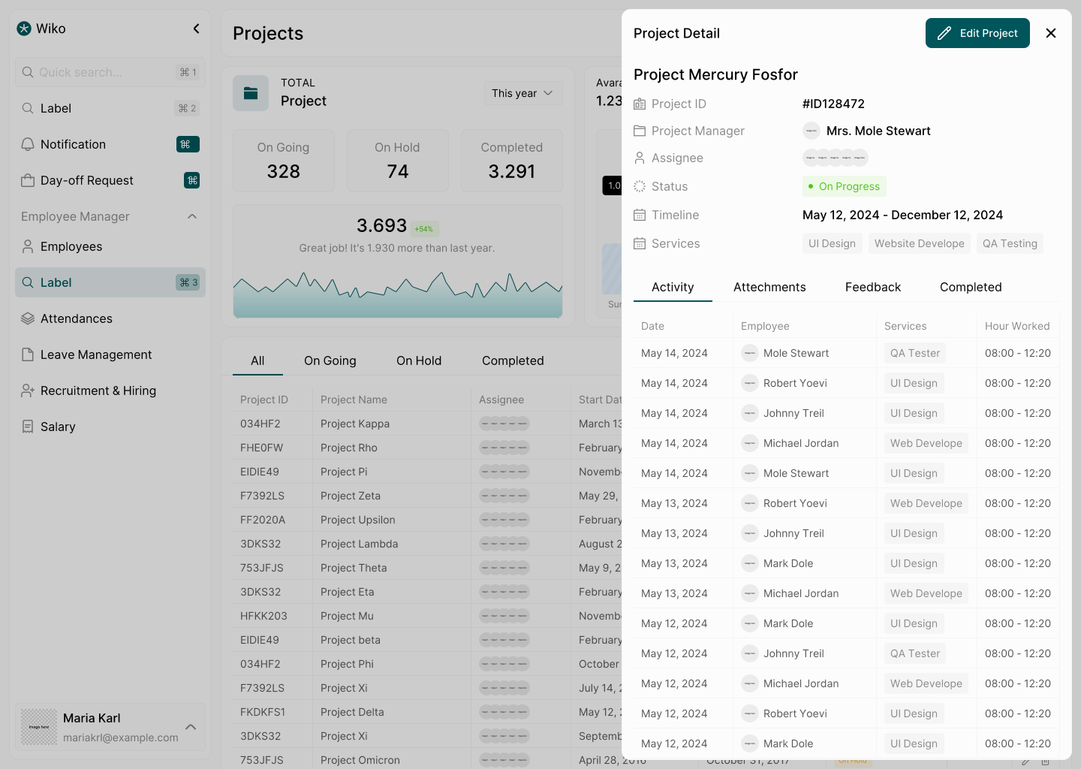The height and width of the screenshot is (769, 1081).
Task: Click the Attendances layers icon
Action: 28,318
